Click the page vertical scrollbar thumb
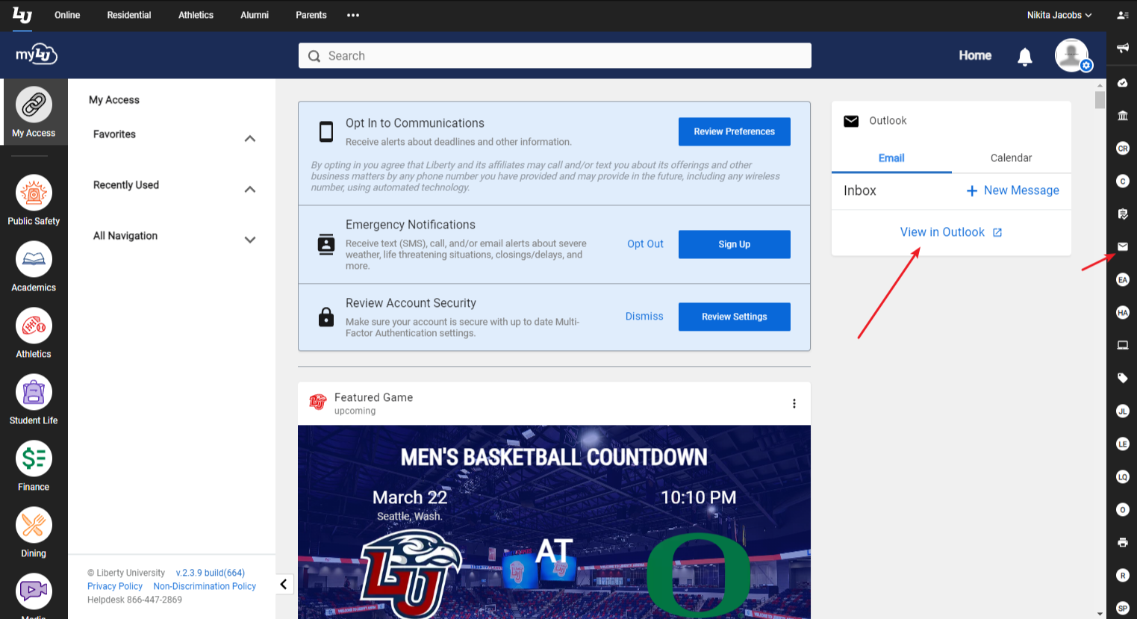The height and width of the screenshot is (619, 1137). 1100,100
